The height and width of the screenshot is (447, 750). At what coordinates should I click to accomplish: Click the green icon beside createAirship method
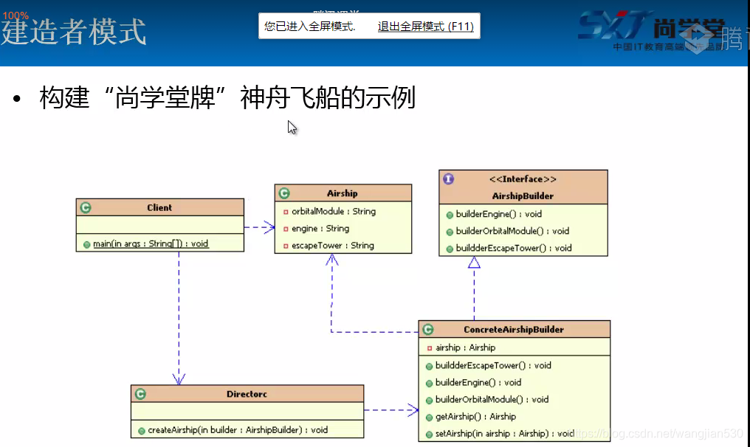coord(142,431)
